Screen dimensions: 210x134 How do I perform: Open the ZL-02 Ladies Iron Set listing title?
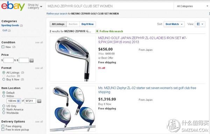[x=142, y=40]
